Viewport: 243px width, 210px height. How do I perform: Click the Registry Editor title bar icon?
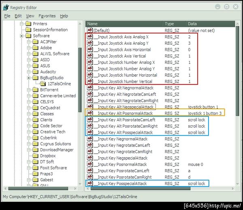6,7
